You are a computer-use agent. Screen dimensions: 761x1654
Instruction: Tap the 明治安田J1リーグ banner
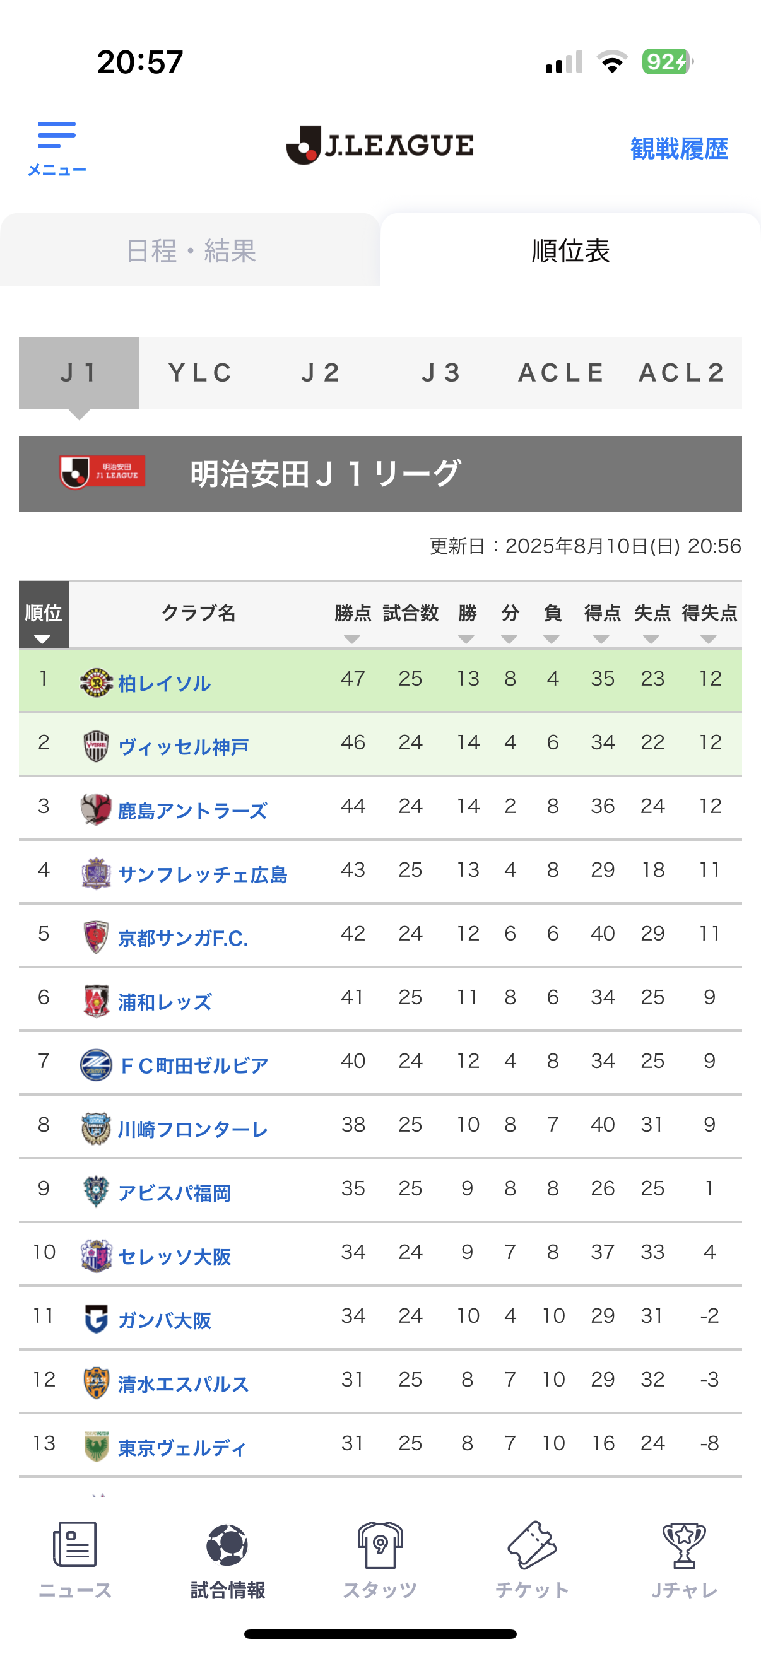click(x=380, y=474)
